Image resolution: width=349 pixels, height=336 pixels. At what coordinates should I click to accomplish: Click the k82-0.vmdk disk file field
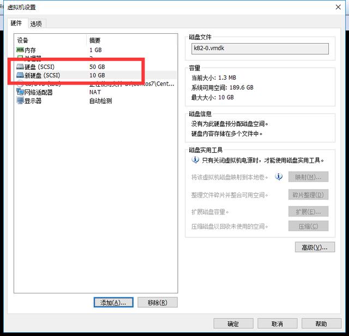click(260, 49)
